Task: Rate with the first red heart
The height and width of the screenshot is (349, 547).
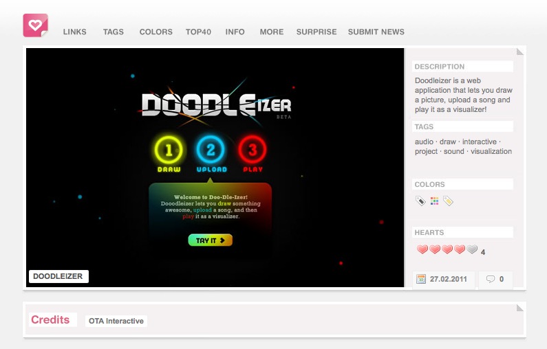Action: (x=422, y=250)
